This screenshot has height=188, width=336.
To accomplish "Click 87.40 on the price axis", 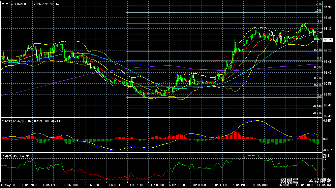I will pos(328,116).
